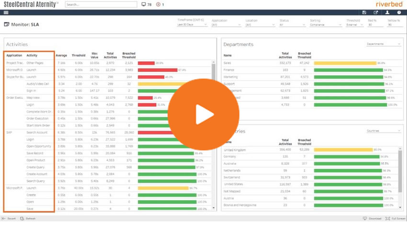Screen dimensions: 407x229
Task: Click the alerts count icon
Action: (158, 4)
